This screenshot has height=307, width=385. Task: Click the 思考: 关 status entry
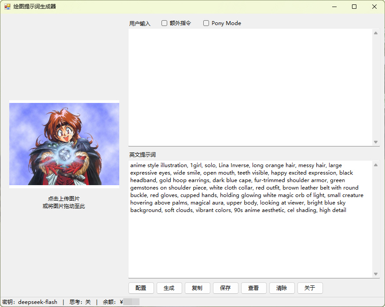click(x=80, y=302)
